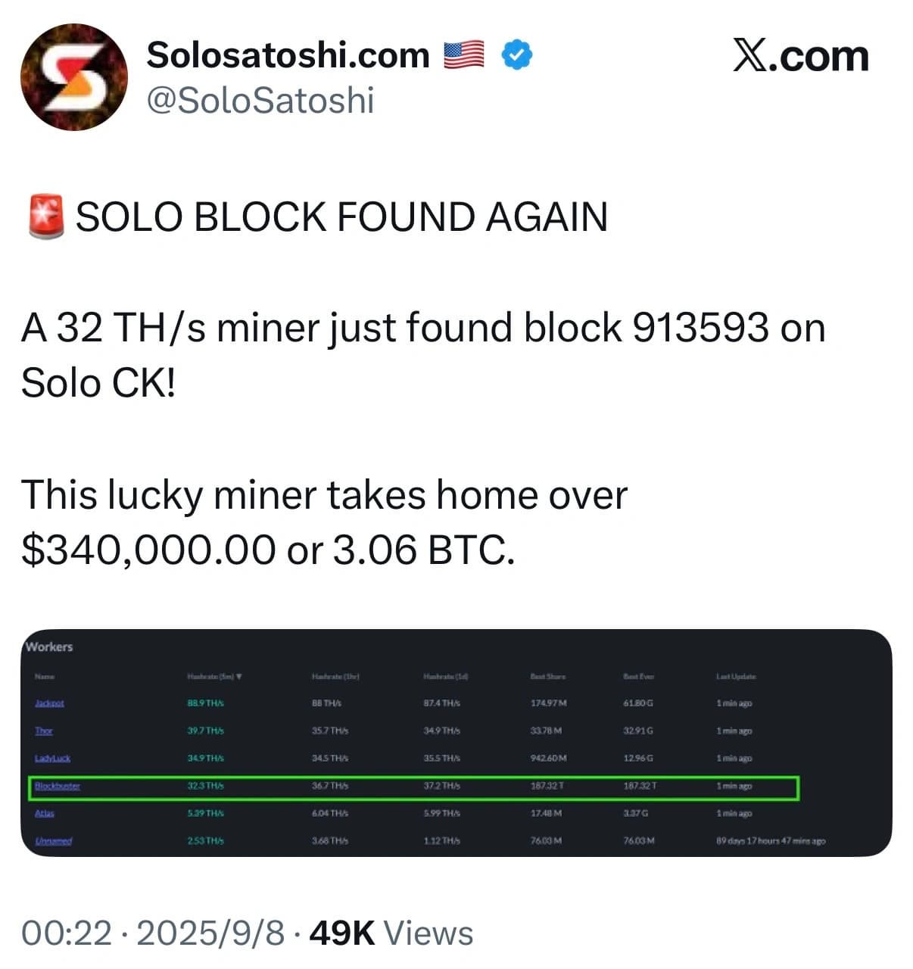Click the Last Update column header
This screenshot has height=969, width=913.
tap(735, 676)
